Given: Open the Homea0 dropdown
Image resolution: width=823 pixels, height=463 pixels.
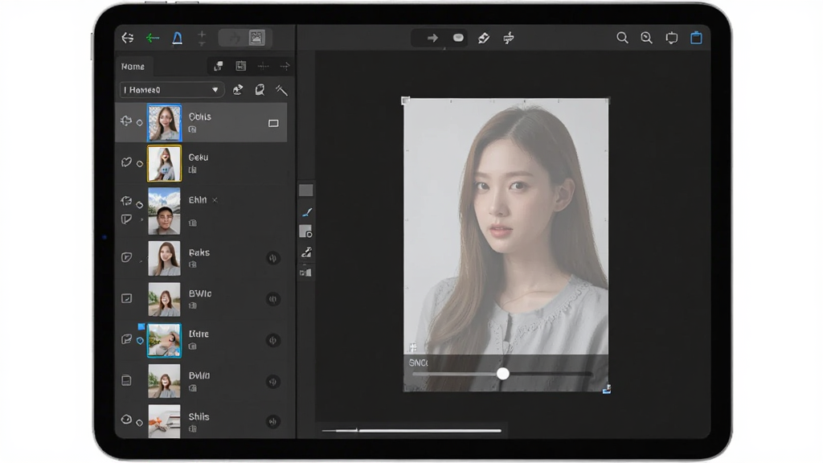Looking at the screenshot, I should [x=172, y=90].
